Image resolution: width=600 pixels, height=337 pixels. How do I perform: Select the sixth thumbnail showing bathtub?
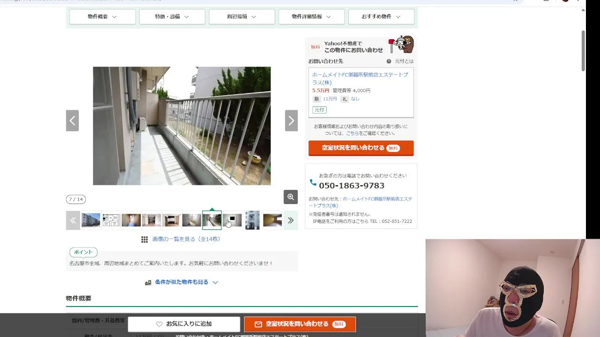click(192, 220)
